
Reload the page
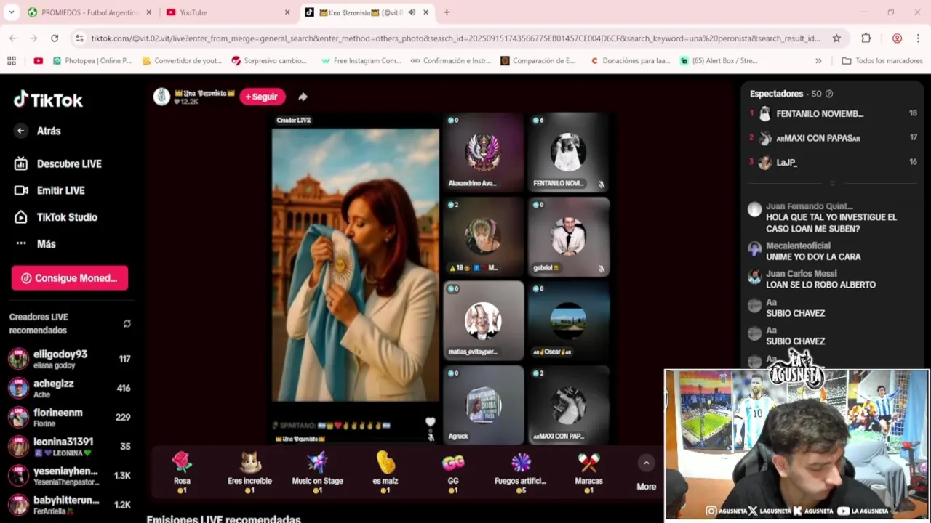tap(55, 38)
